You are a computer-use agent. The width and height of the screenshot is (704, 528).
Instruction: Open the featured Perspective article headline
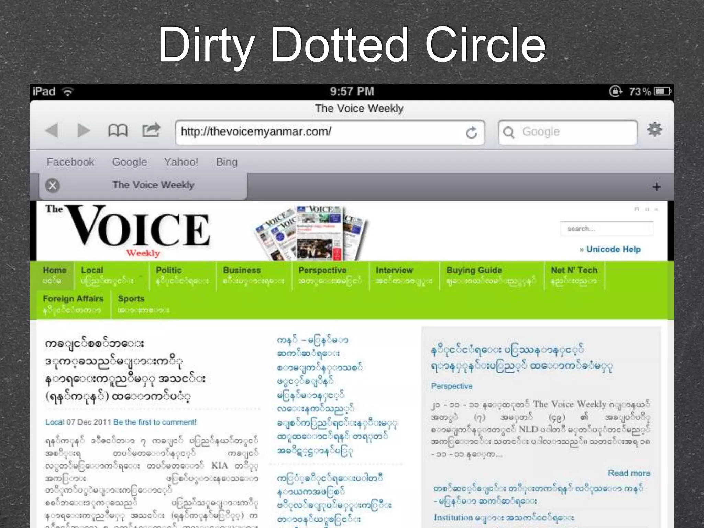[x=522, y=357]
